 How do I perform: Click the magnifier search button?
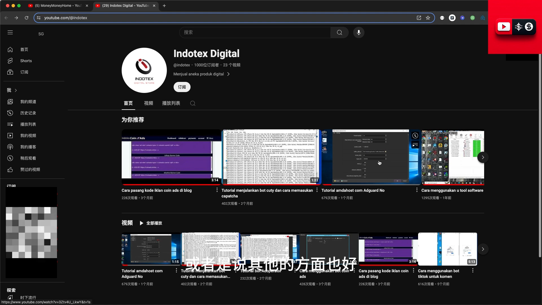pyautogui.click(x=339, y=32)
